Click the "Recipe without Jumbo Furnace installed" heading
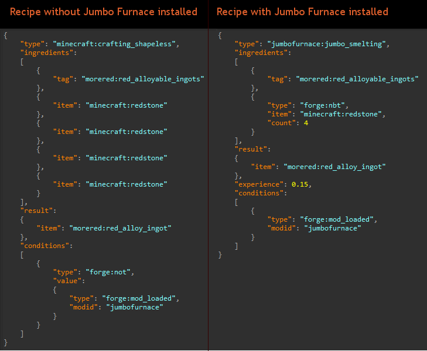The width and height of the screenshot is (427, 351). tap(104, 12)
